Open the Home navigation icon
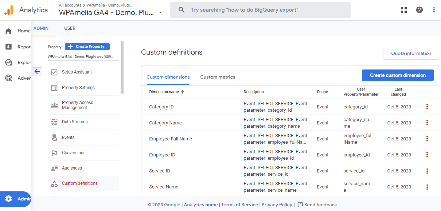Image resolution: width=441 pixels, height=211 pixels. pos(8,31)
